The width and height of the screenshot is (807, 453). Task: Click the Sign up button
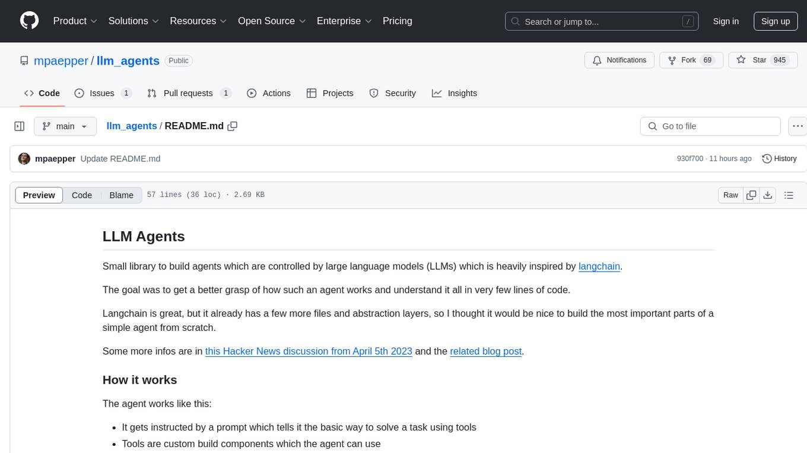point(776,21)
